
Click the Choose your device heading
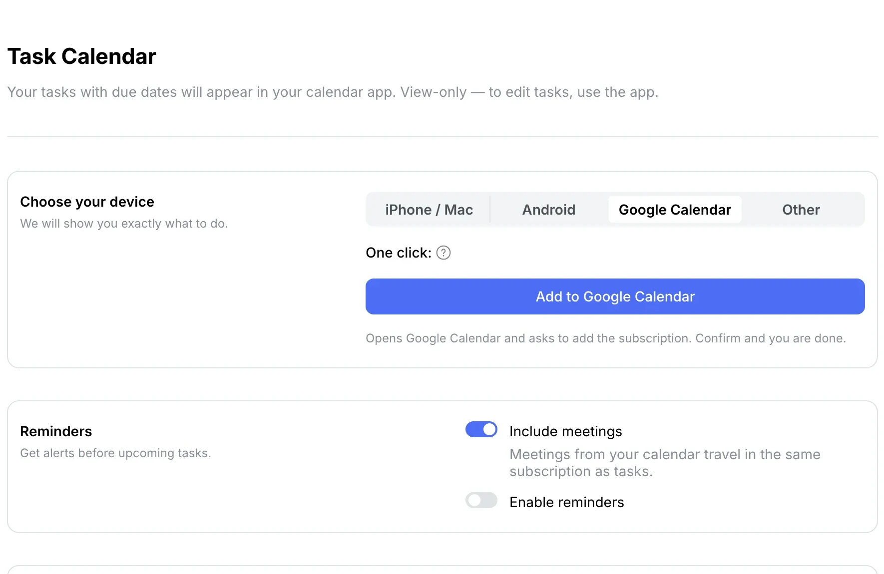(x=87, y=202)
